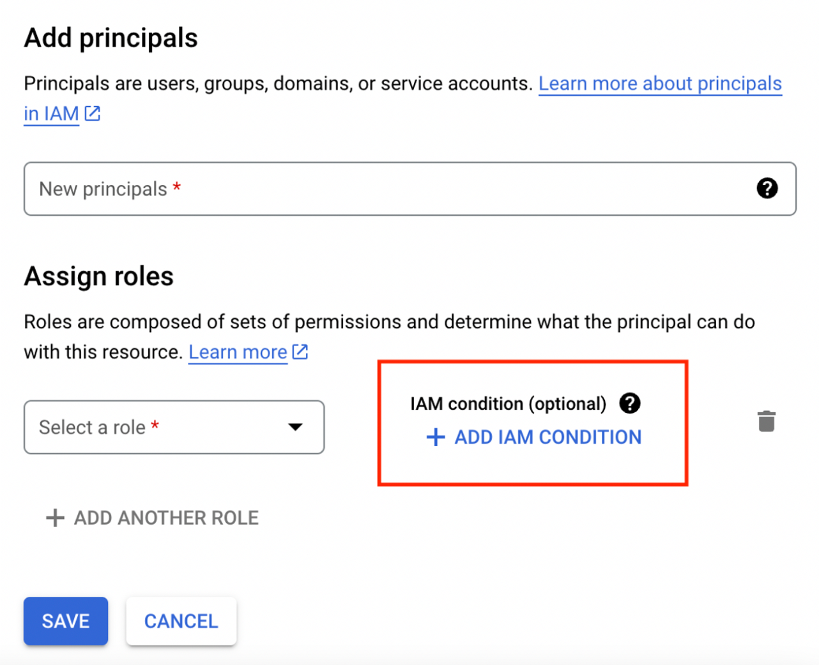Screen dimensions: 819x665
Task: Click the "IAM condition (optional)" label
Action: pyautogui.click(x=508, y=403)
